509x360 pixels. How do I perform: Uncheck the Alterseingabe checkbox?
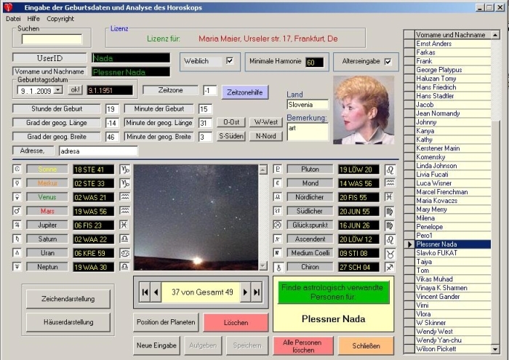388,62
